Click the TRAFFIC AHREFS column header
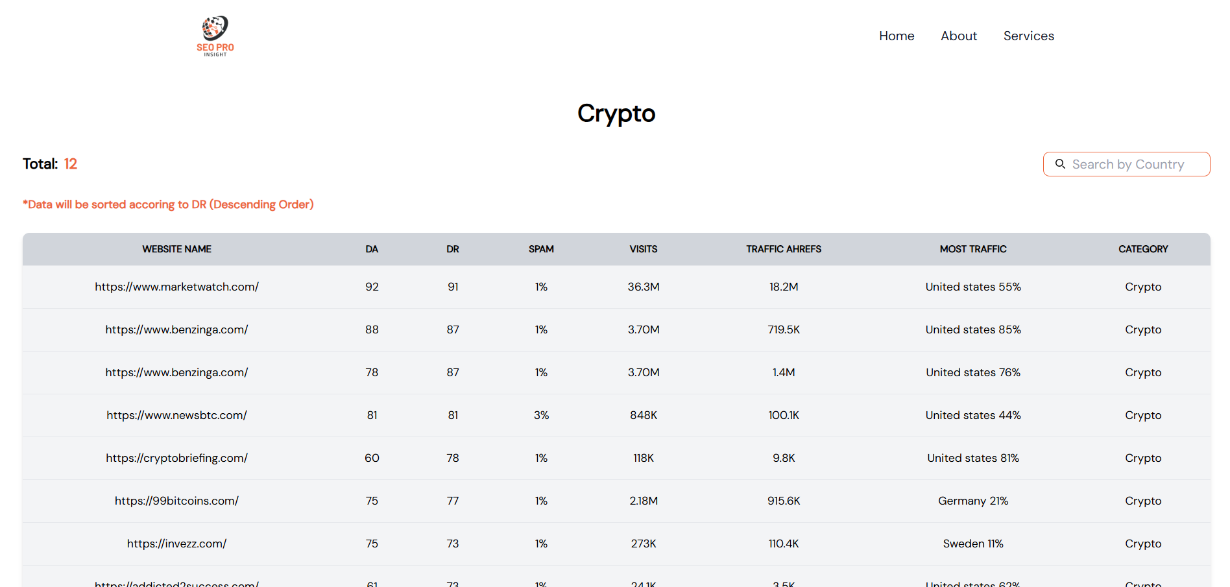This screenshot has width=1230, height=587. (x=784, y=249)
